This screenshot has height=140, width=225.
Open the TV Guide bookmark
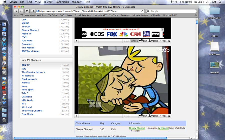coord(53,15)
